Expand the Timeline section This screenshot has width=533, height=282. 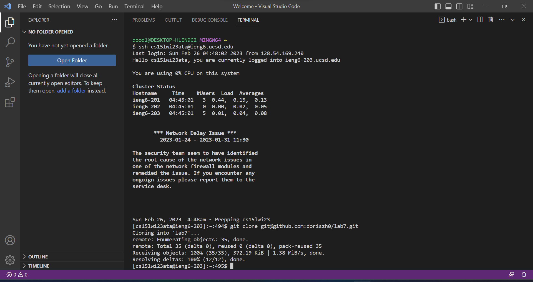39,266
